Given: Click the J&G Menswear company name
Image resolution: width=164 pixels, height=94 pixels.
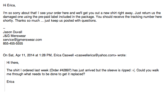Looking at the screenshot, I should point(14,36).
